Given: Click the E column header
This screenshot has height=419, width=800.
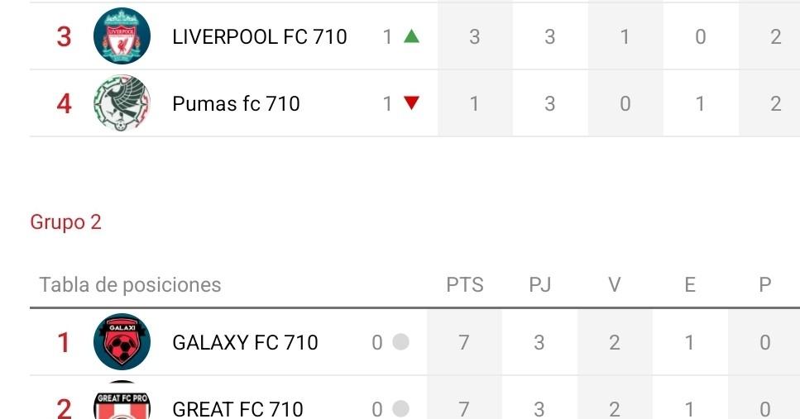Looking at the screenshot, I should click(x=690, y=285).
